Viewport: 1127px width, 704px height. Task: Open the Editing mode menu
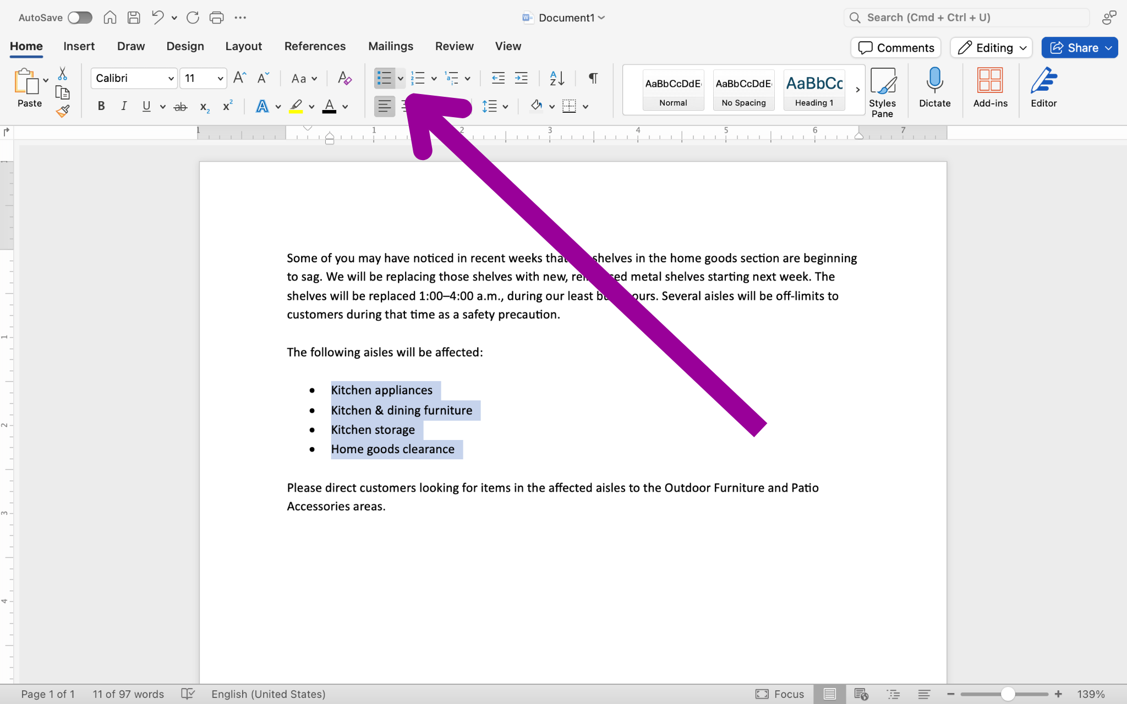(x=991, y=48)
